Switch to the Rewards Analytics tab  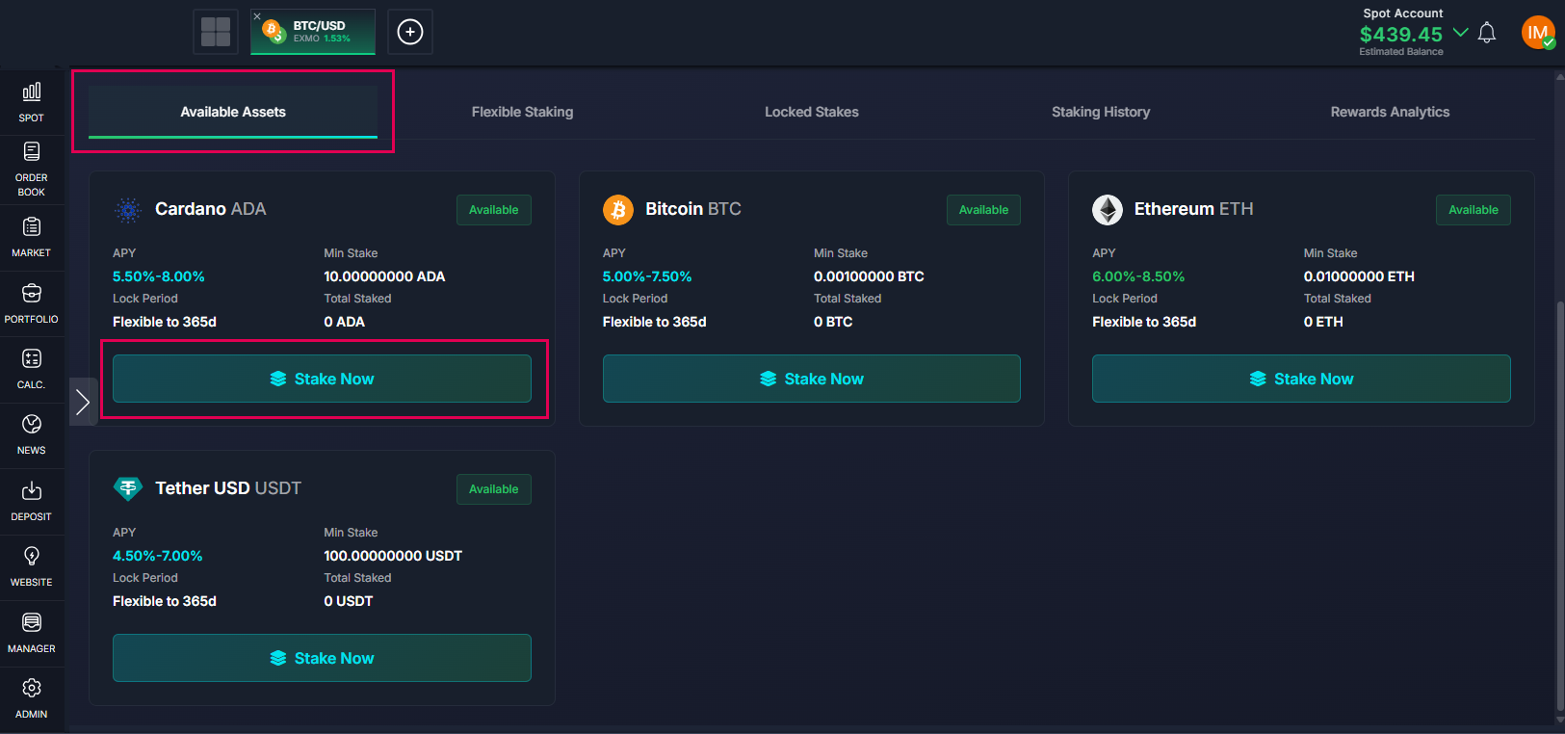click(x=1389, y=112)
